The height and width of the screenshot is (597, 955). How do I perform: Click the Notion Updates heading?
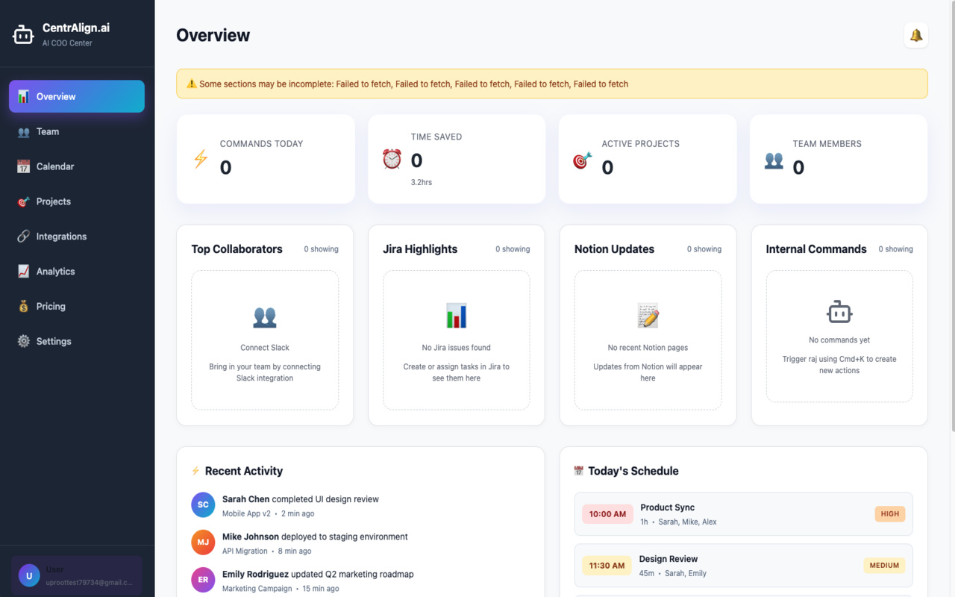coord(614,249)
